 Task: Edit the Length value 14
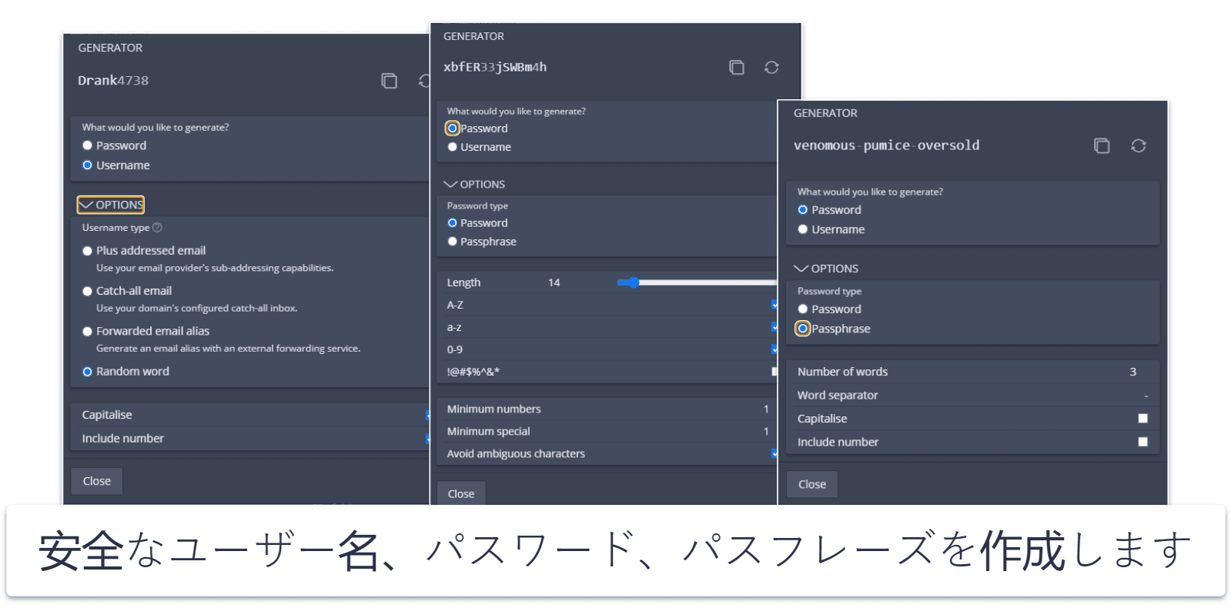click(x=554, y=282)
